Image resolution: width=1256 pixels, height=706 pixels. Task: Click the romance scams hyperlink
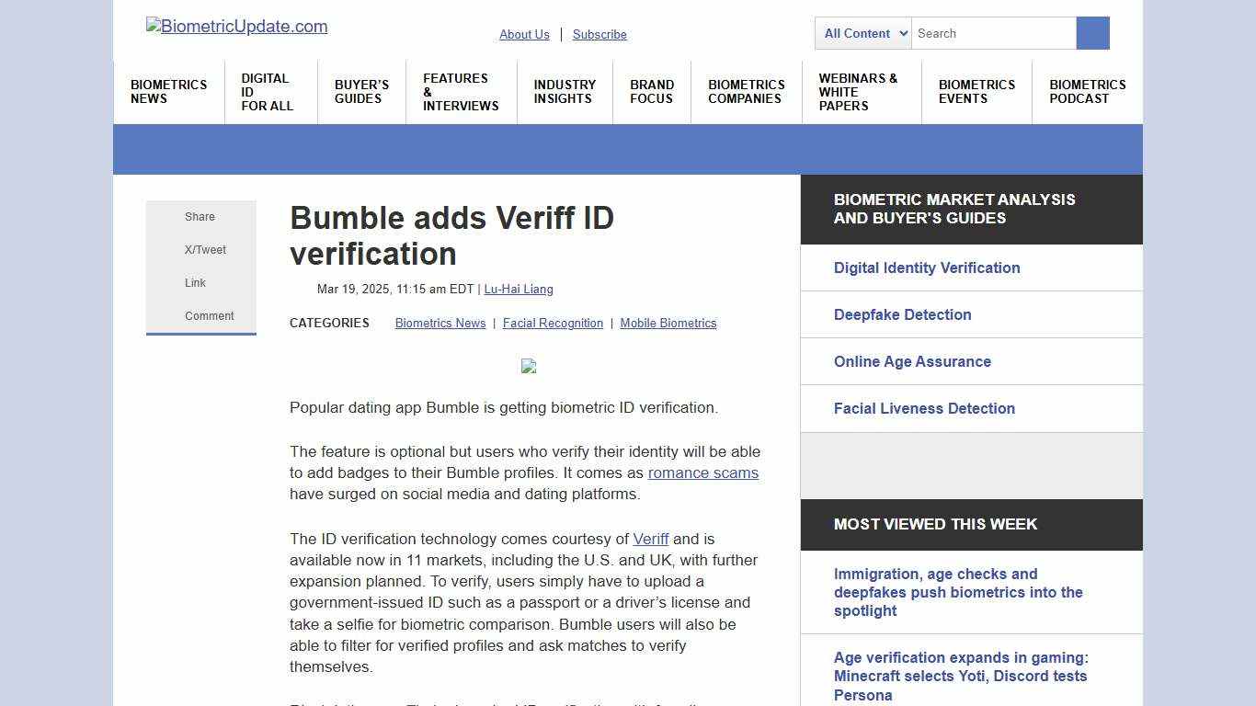[x=703, y=473]
